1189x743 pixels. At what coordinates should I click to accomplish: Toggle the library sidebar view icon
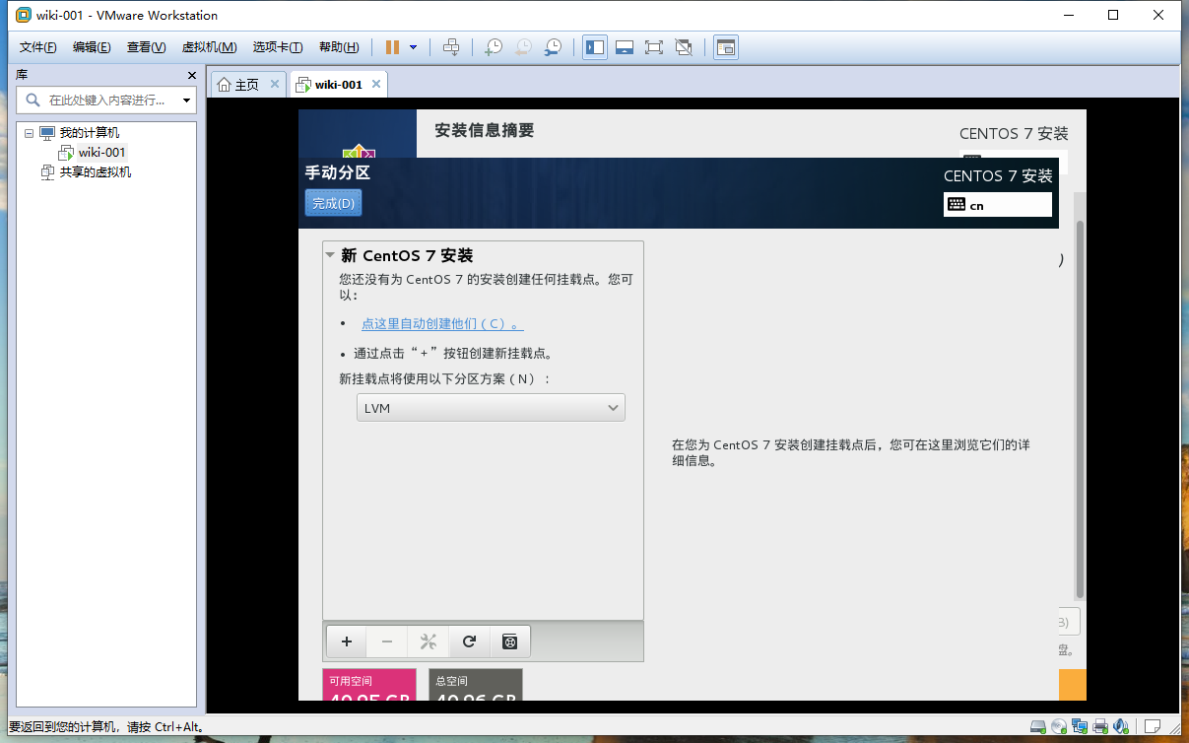tap(595, 47)
